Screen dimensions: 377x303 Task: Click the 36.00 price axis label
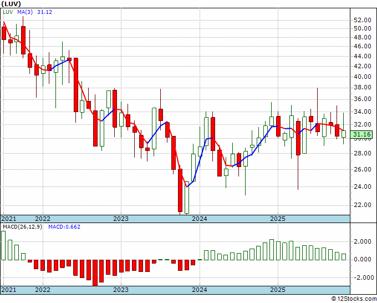coord(363,99)
